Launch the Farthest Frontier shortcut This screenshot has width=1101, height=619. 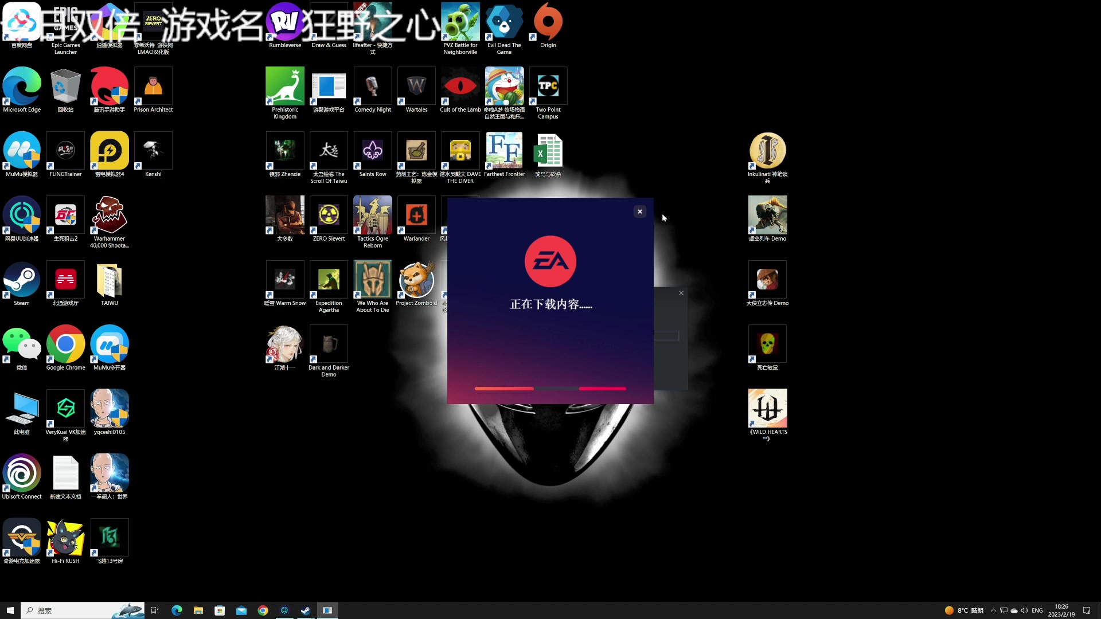[x=504, y=155]
